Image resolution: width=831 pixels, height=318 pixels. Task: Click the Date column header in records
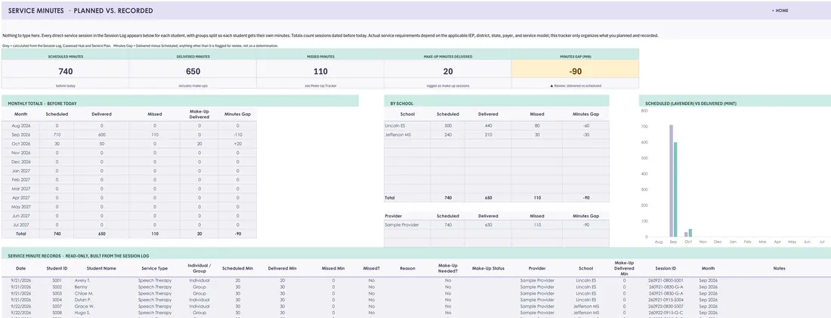(20, 268)
